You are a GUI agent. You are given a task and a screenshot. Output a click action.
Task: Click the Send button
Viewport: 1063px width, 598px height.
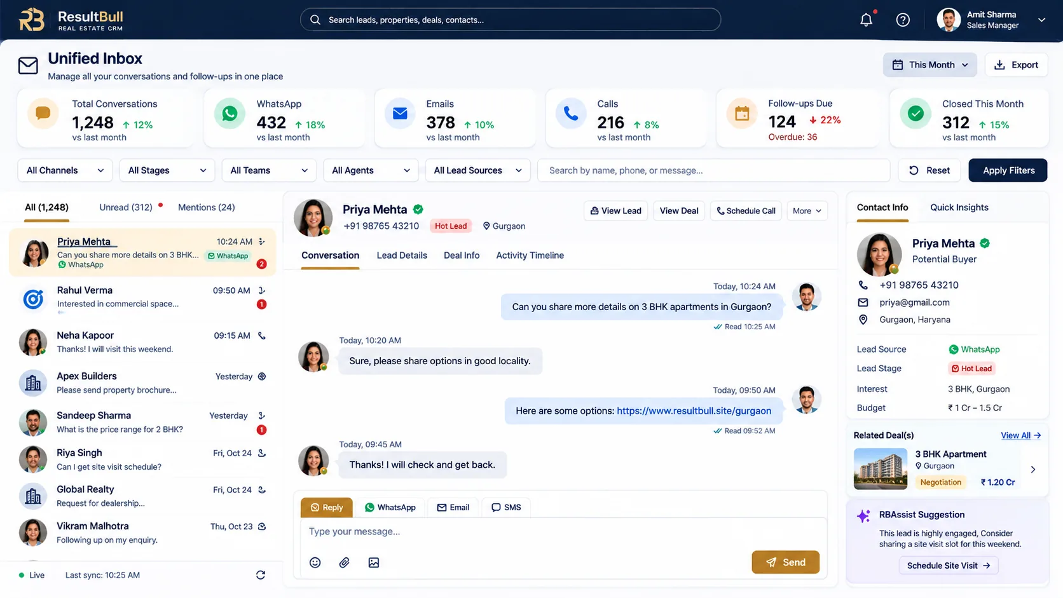pyautogui.click(x=785, y=562)
